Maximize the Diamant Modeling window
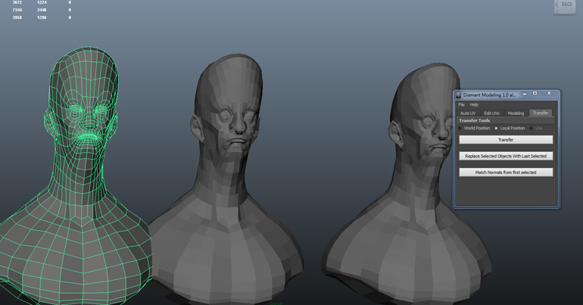The image size is (583, 305). click(x=535, y=94)
